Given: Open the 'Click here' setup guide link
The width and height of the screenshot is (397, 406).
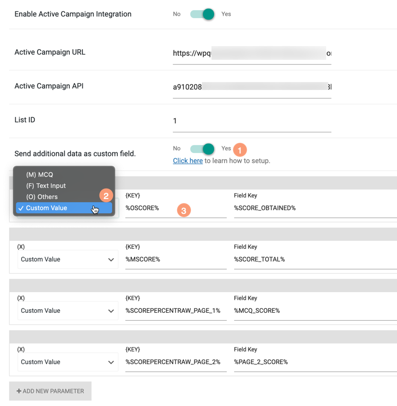Looking at the screenshot, I should click(188, 161).
